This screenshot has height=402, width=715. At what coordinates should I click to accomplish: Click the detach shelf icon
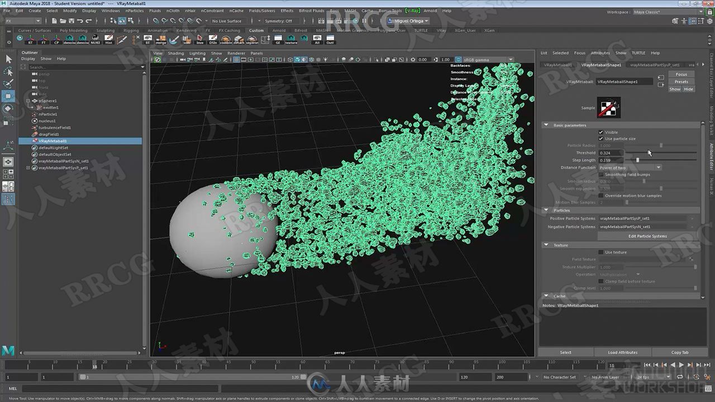point(239,40)
